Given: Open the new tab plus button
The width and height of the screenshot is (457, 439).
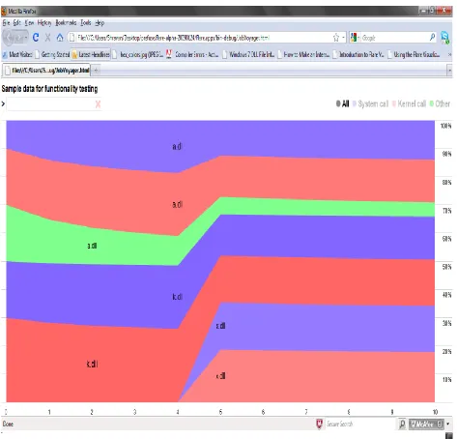Looking at the screenshot, I should tap(96, 70).
